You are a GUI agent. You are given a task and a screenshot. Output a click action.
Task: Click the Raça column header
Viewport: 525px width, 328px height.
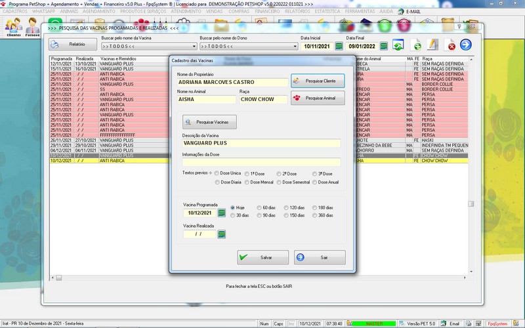427,58
